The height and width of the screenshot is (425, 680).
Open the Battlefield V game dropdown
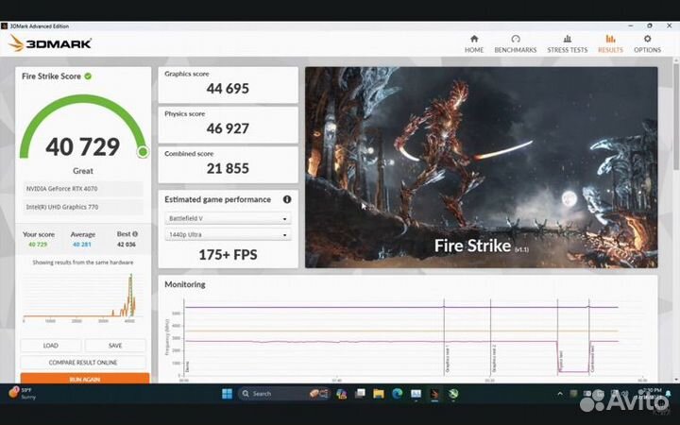pos(228,218)
